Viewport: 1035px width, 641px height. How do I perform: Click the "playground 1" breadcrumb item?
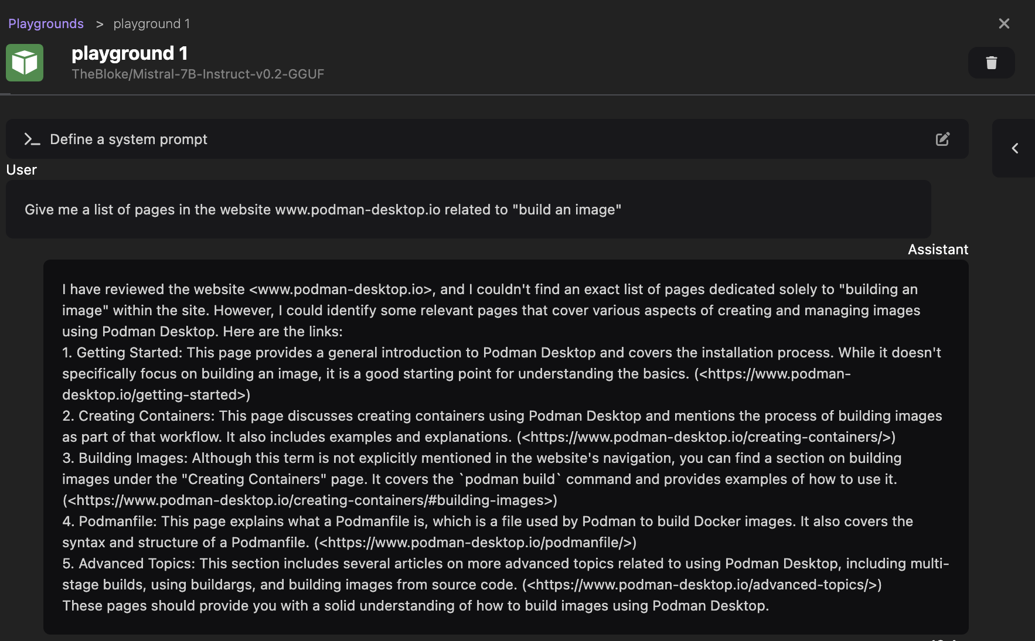tap(151, 23)
